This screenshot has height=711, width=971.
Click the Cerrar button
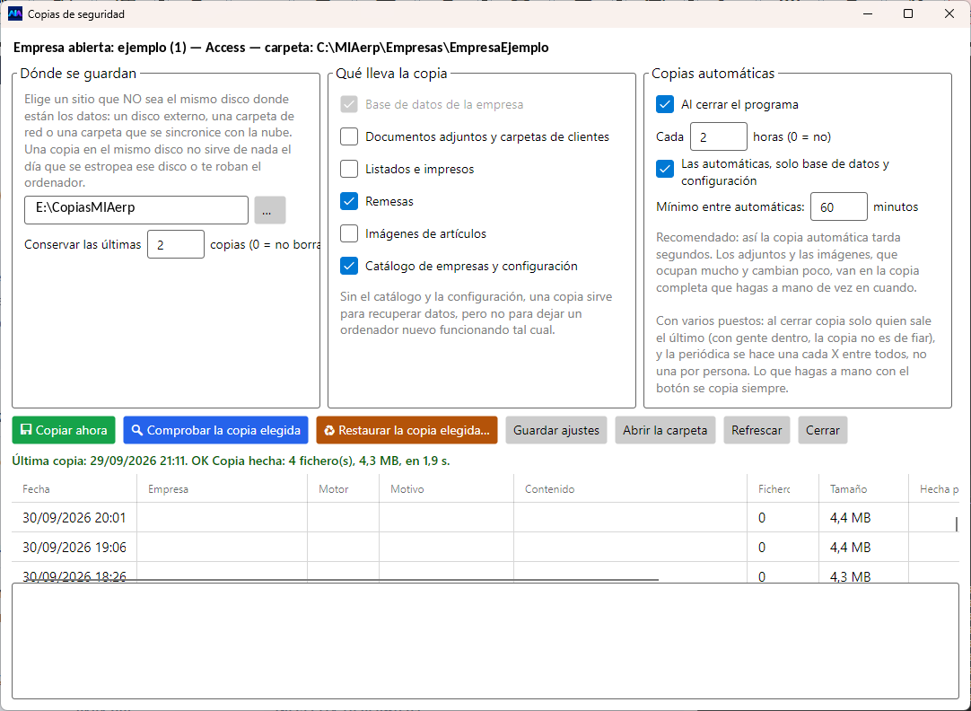[822, 430]
